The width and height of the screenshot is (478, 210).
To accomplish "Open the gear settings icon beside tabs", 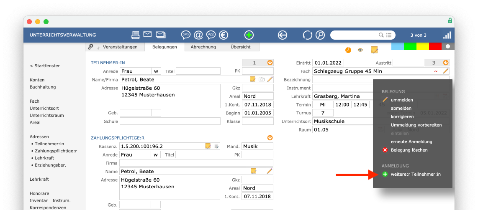I will (90, 47).
